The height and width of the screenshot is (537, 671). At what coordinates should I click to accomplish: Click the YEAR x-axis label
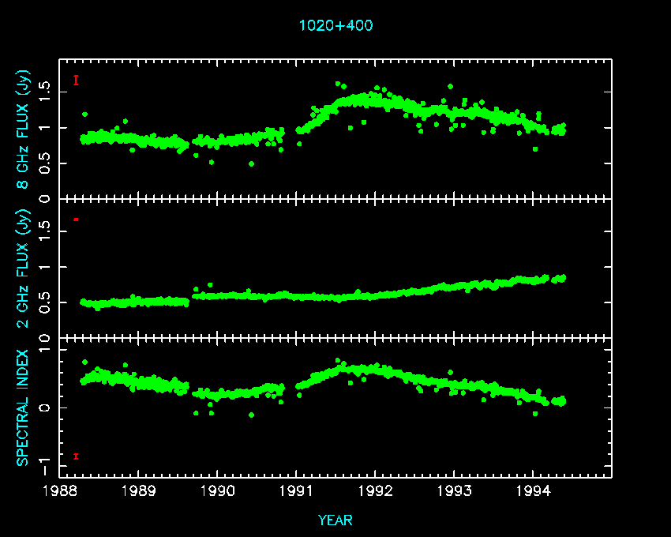pyautogui.click(x=335, y=520)
